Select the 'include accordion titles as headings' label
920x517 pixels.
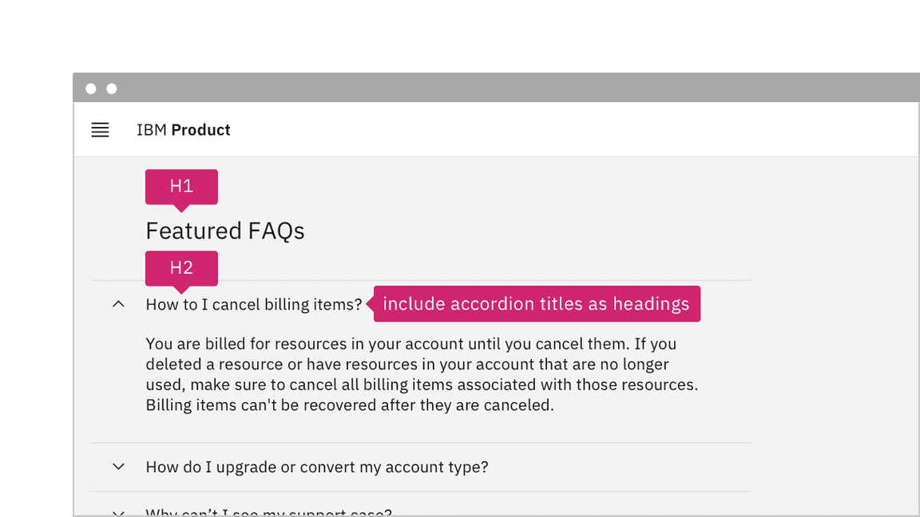click(x=536, y=304)
